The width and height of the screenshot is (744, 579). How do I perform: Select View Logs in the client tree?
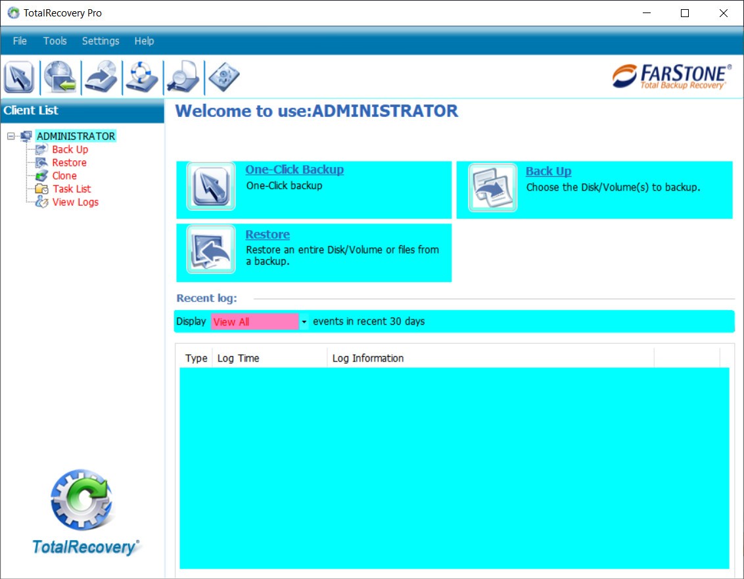click(75, 202)
